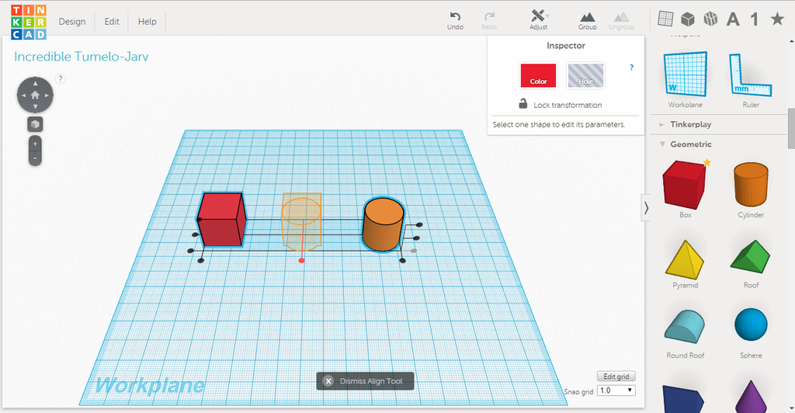Select the star favorites icon

pos(777,19)
